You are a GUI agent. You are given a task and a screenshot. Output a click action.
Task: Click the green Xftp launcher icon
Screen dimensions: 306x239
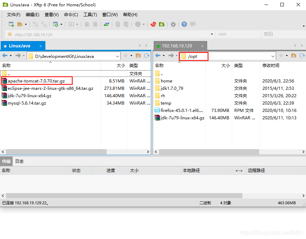(162, 24)
